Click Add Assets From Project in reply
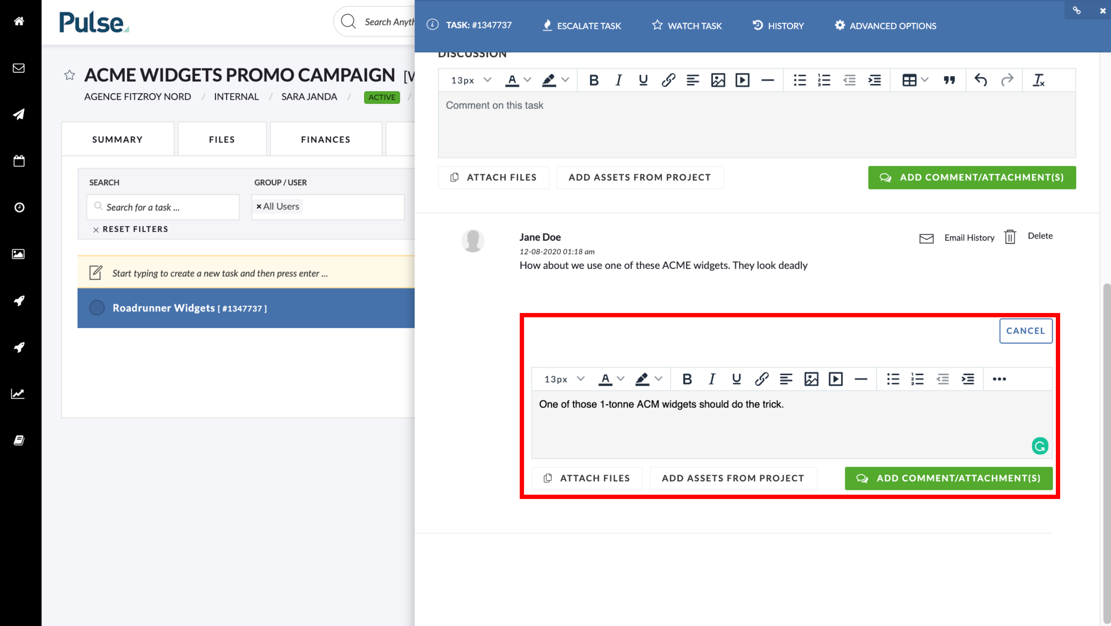Image resolution: width=1111 pixels, height=626 pixels. tap(733, 478)
